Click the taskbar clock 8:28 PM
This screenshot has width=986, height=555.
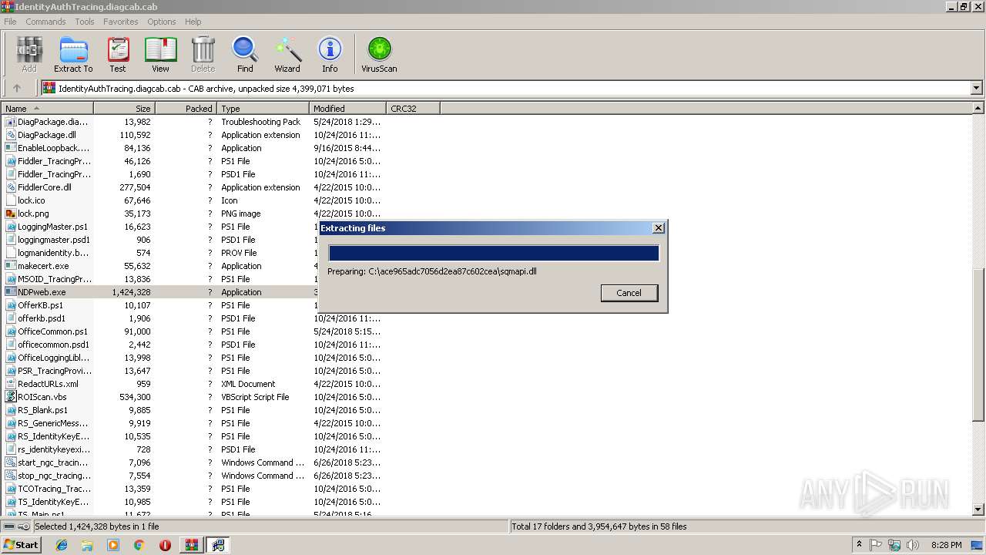(947, 545)
